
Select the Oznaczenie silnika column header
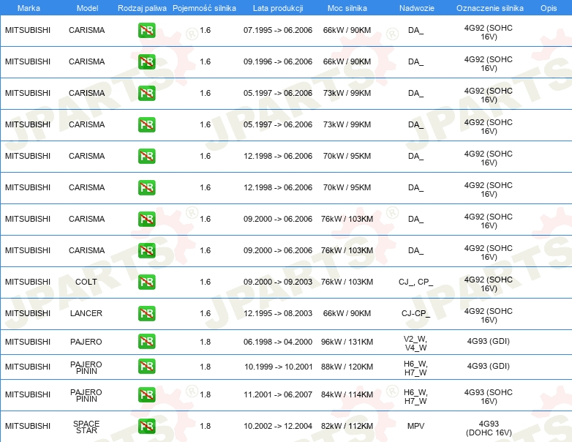(x=490, y=8)
